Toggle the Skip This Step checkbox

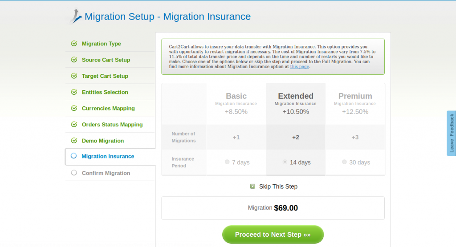(253, 186)
